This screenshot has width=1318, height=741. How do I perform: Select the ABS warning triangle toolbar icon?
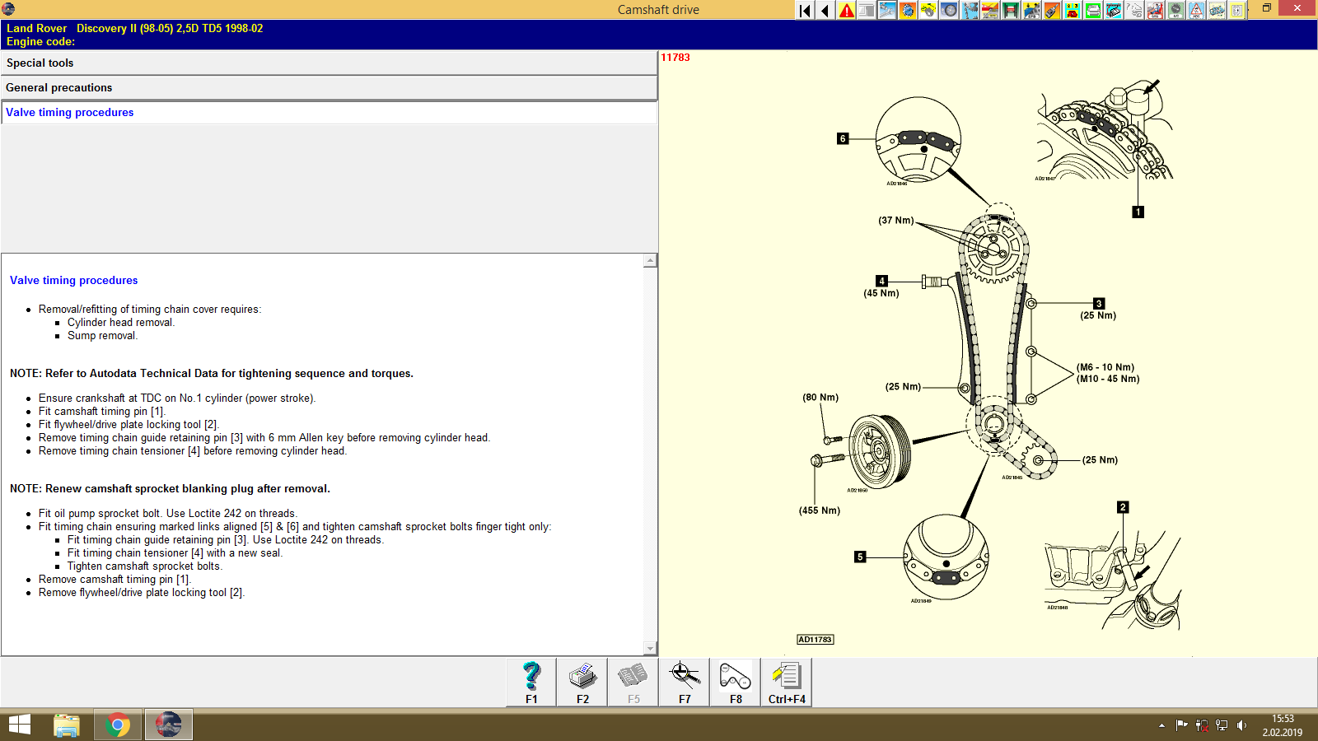1196,11
